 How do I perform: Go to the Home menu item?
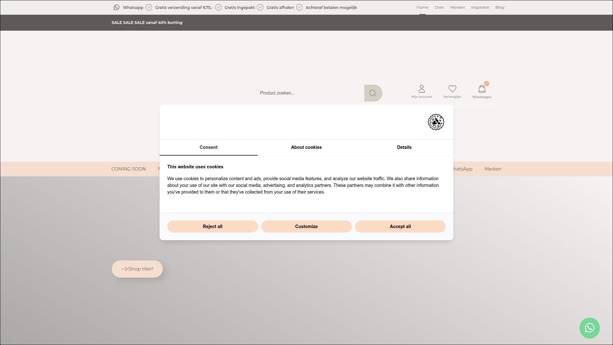pyautogui.click(x=422, y=7)
